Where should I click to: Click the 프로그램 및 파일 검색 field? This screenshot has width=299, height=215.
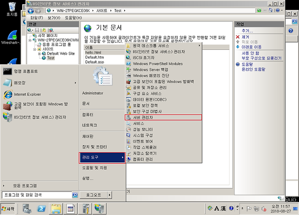coord(37,195)
